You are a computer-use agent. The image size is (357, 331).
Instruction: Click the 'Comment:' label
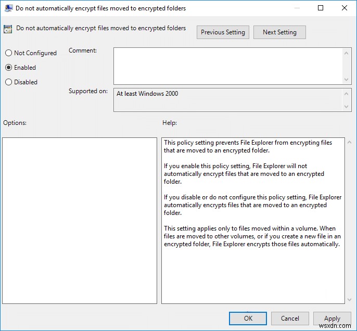[83, 50]
